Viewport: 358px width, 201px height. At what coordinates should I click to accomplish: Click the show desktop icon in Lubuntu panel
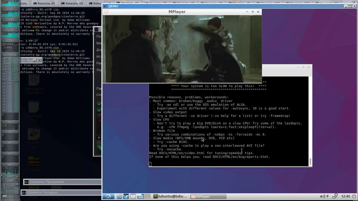[x=140, y=197]
